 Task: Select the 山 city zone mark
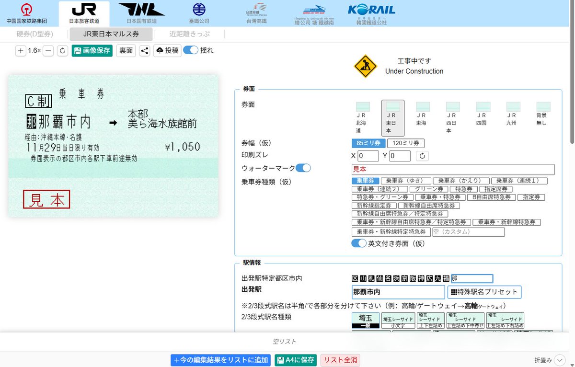click(363, 278)
